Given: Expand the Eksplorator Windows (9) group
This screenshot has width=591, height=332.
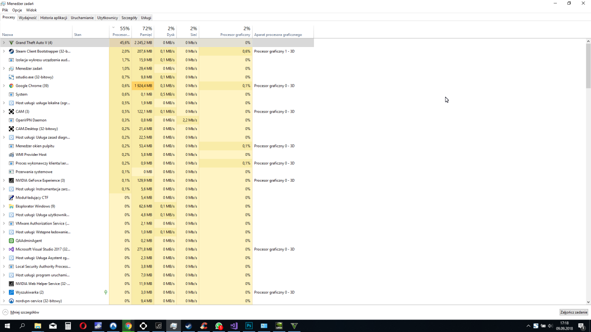Looking at the screenshot, I should 4,206.
